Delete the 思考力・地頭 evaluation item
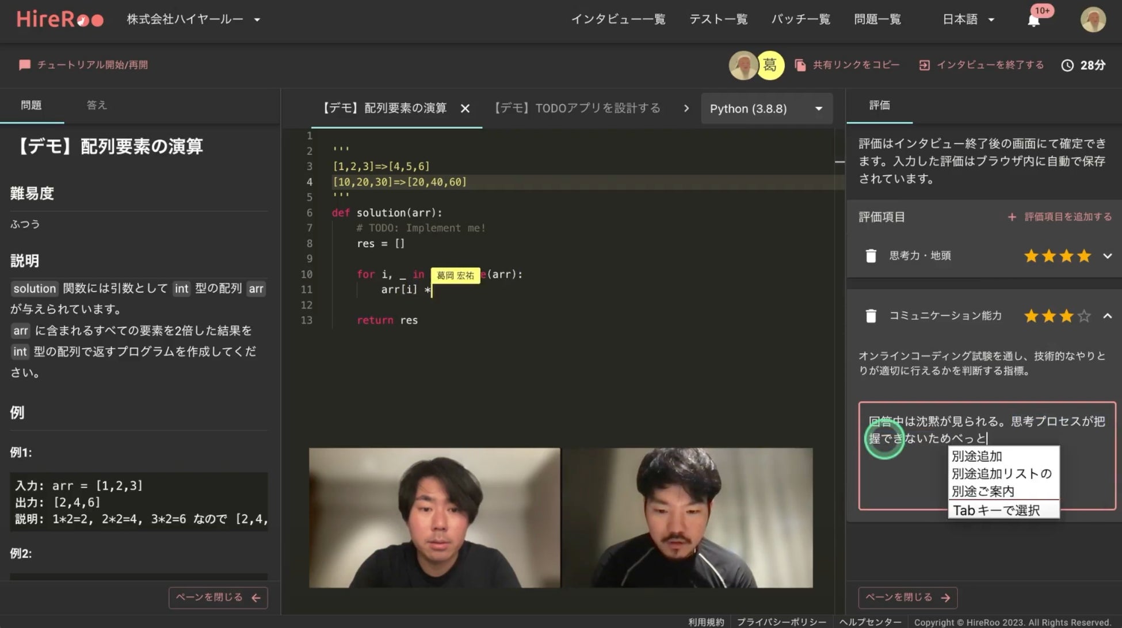 click(871, 256)
